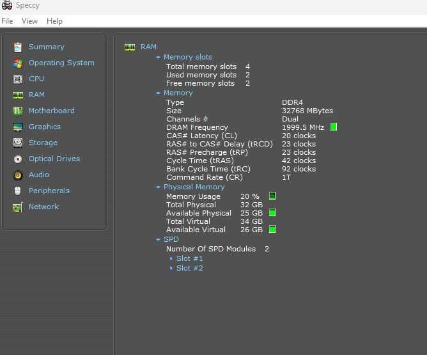This screenshot has width=427, height=355.
Task: Click the Summary clipboard icon
Action: click(x=18, y=47)
